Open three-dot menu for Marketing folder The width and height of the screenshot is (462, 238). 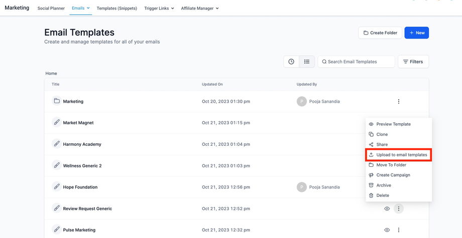click(x=399, y=101)
